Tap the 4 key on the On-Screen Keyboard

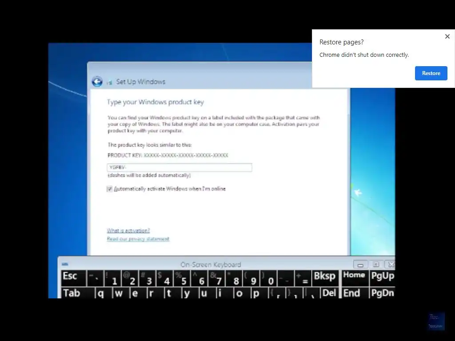coord(164,278)
